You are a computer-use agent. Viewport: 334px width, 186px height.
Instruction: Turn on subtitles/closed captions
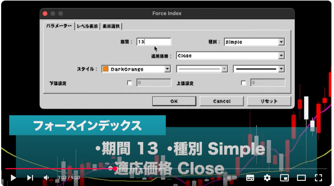[x=250, y=178]
